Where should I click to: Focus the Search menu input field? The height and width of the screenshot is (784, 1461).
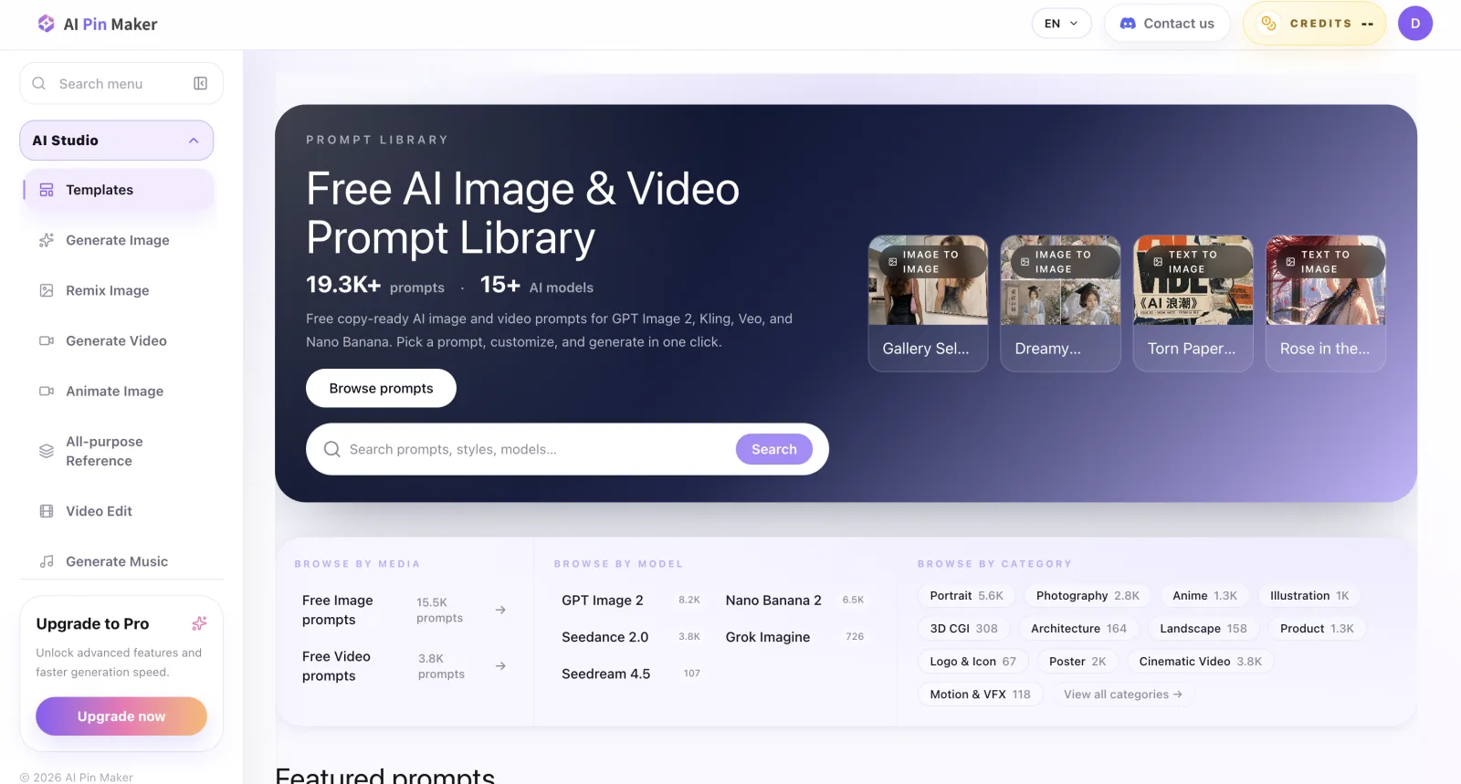click(x=121, y=84)
